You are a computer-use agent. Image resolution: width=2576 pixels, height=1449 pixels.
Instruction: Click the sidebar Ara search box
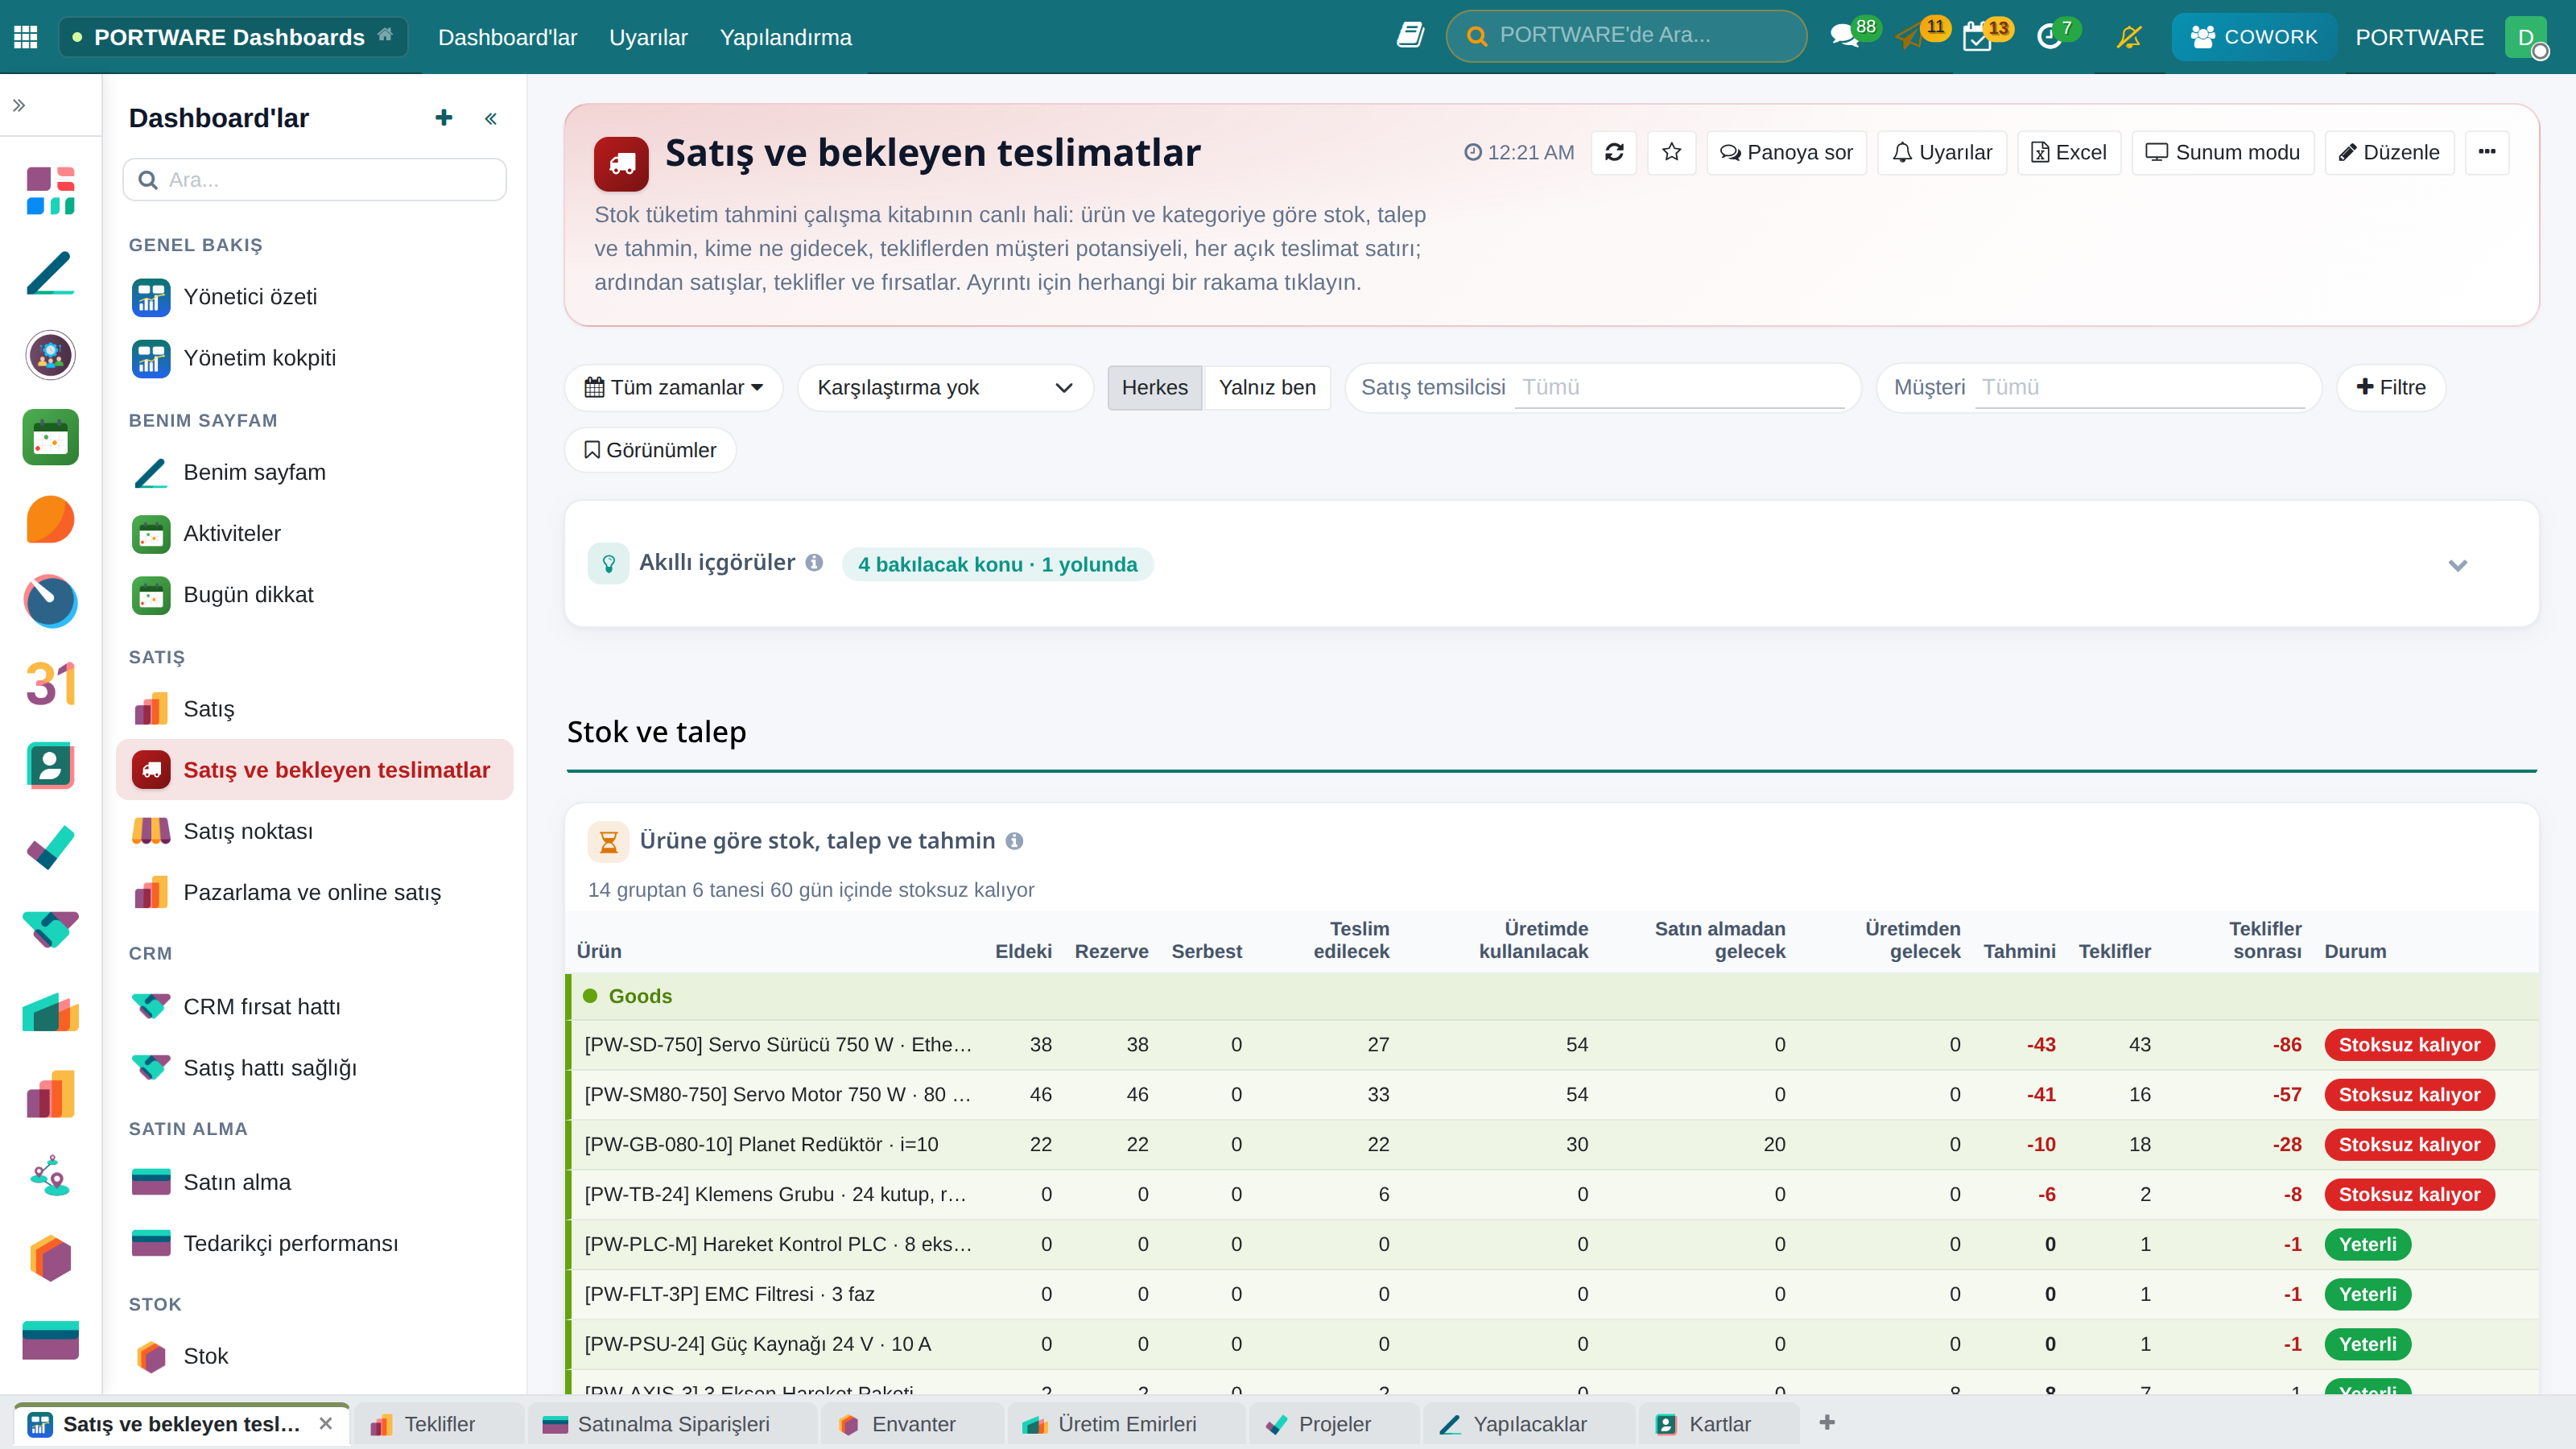tap(314, 180)
